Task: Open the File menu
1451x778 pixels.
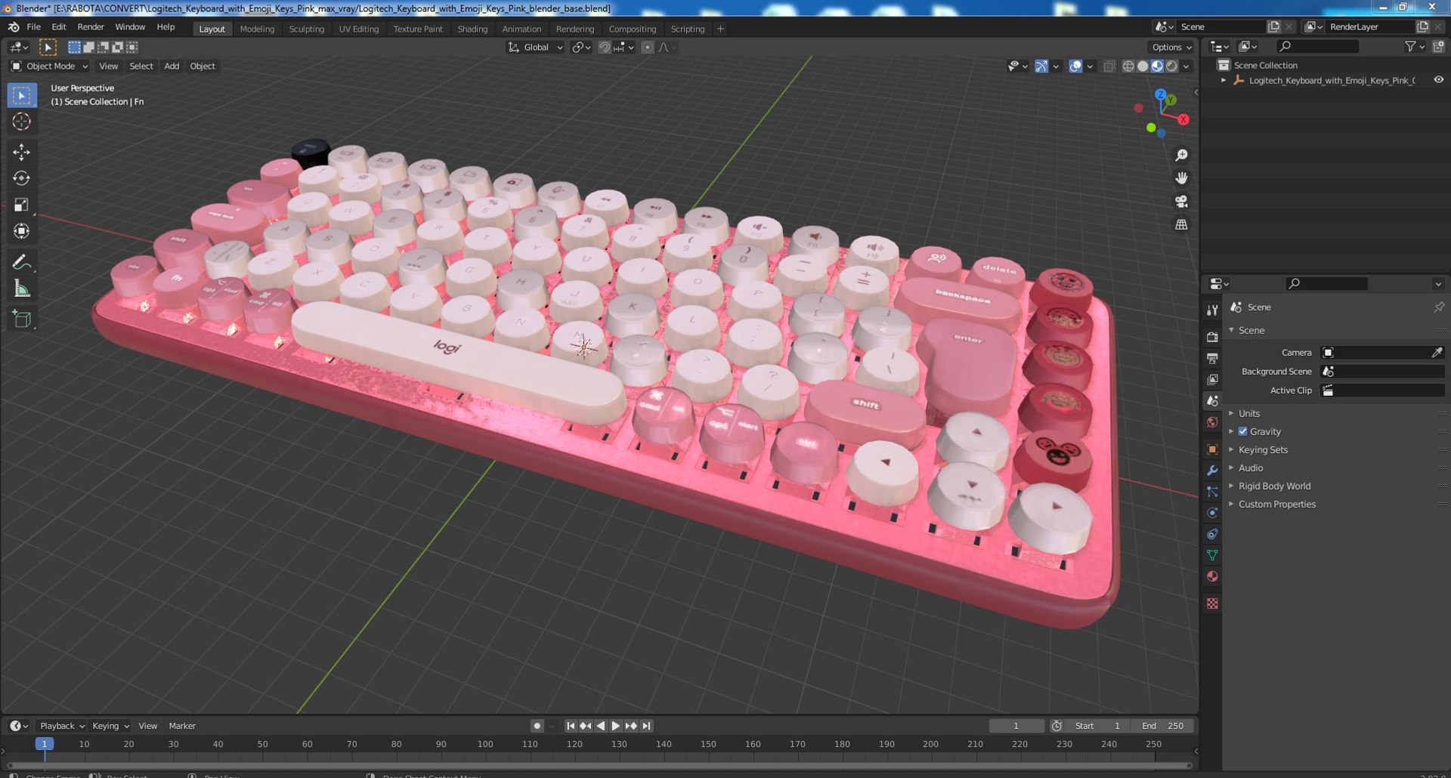Action: pos(33,27)
